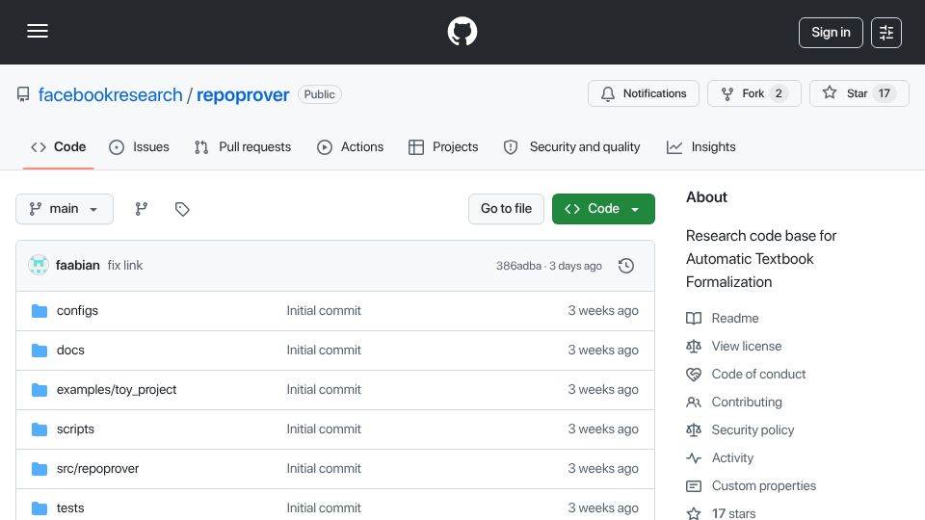Open the scripts folder
925x520 pixels.
pos(75,429)
